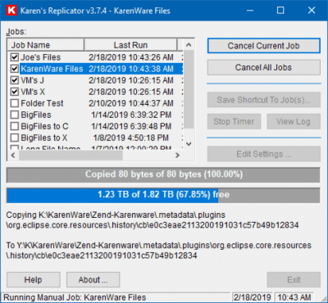Image resolution: width=328 pixels, height=303 pixels.
Task: Select the VM's J job name
Action: (x=32, y=80)
